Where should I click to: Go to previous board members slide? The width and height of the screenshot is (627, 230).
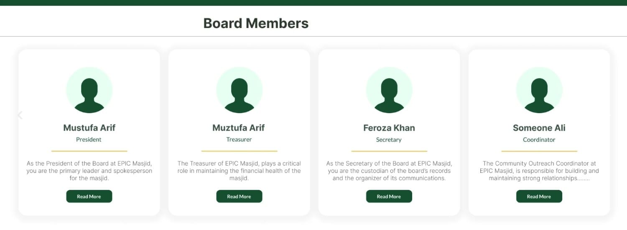coord(20,115)
